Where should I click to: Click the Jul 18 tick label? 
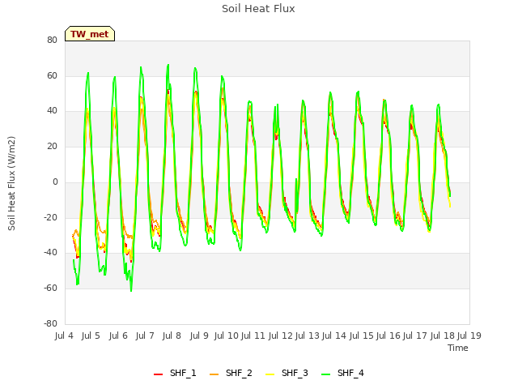click(443, 336)
